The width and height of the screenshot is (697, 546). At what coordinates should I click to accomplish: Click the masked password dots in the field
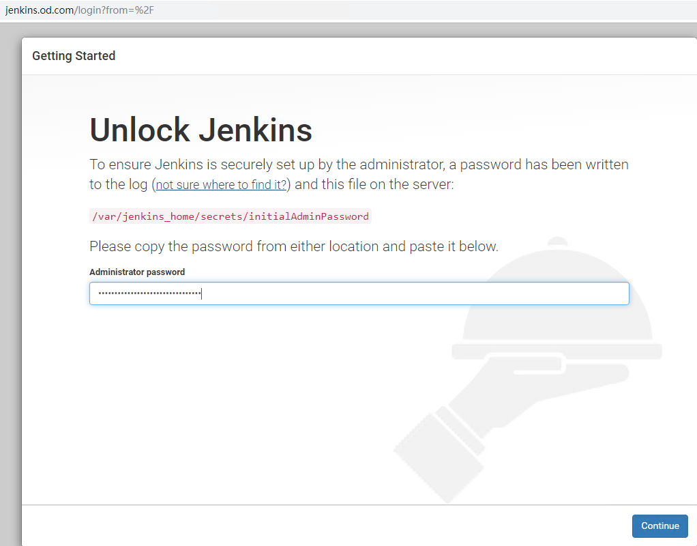coord(149,293)
